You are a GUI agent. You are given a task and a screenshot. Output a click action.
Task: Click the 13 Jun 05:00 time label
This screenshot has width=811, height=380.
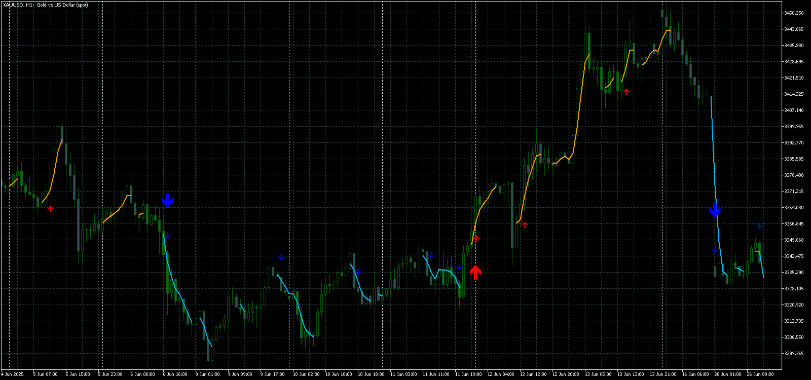click(x=598, y=374)
